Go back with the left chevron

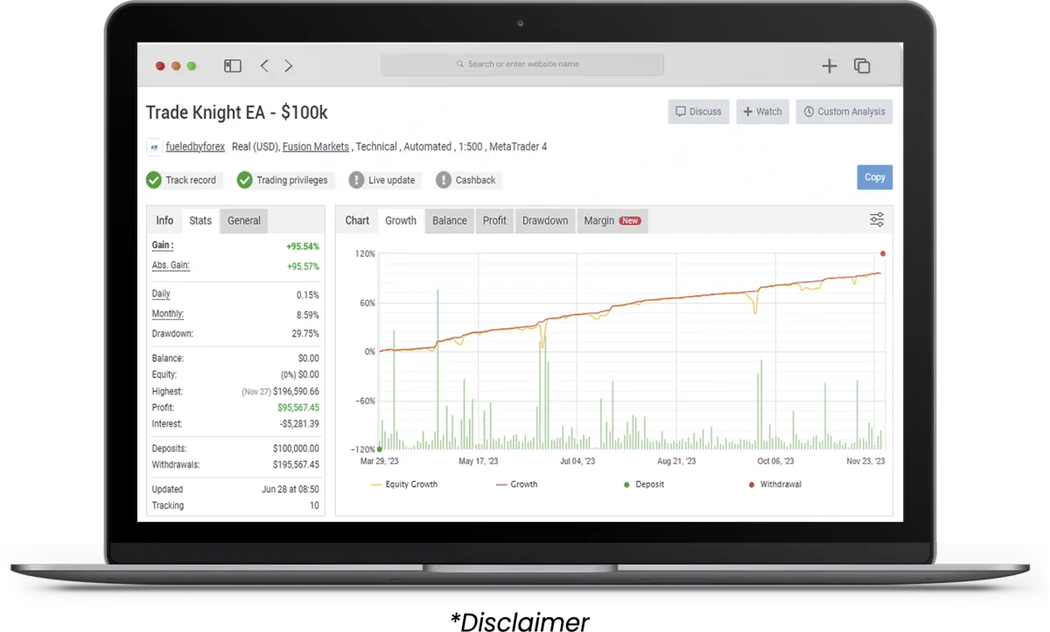[x=264, y=66]
